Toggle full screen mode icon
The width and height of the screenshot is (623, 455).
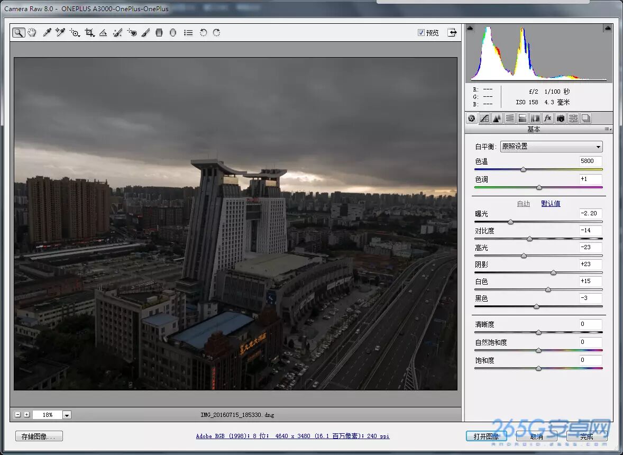452,32
